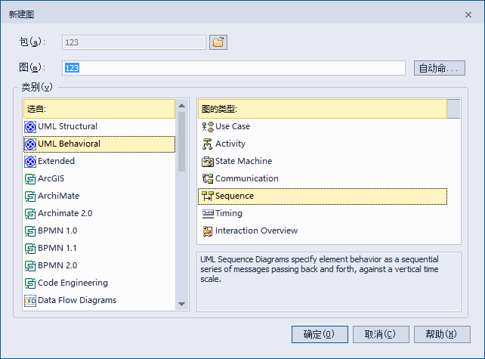The height and width of the screenshot is (359, 485).
Task: Click the State Machine diagram icon
Action: coord(209,161)
